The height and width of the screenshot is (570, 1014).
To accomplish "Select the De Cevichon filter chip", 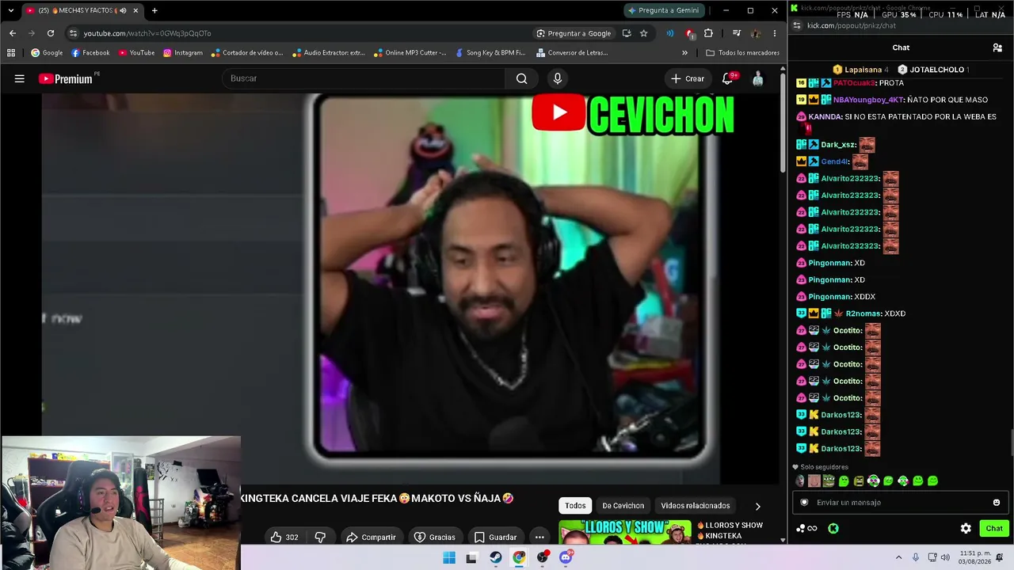I will (x=623, y=506).
